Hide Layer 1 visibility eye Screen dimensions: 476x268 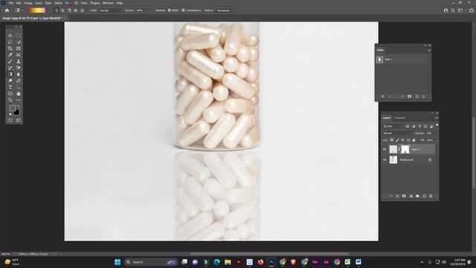[385, 150]
